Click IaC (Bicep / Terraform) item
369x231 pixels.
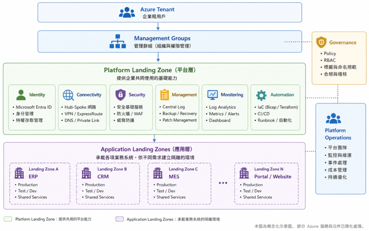(x=277, y=107)
